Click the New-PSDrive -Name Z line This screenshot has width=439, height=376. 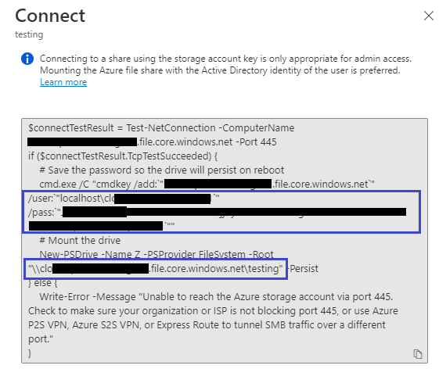coord(157,254)
